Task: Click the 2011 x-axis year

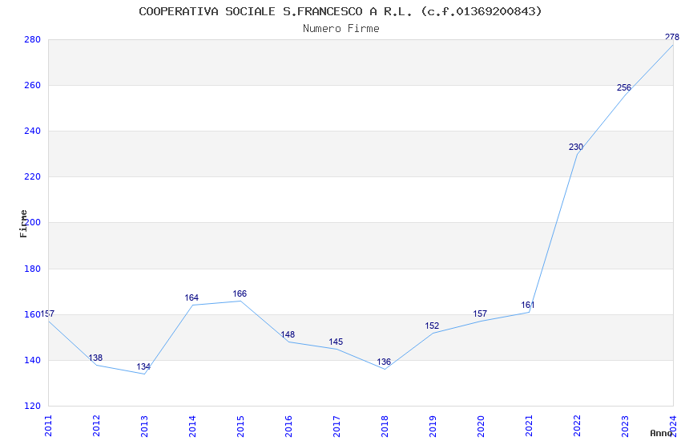Action: [48, 426]
